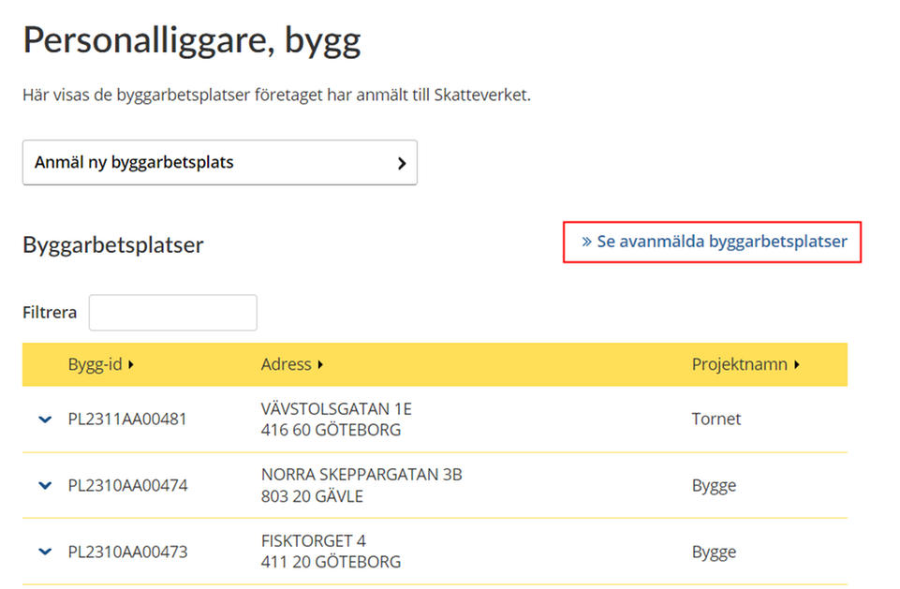Select the Vävstolsgatan 1E address cell
This screenshot has height=589, width=900.
[x=336, y=420]
